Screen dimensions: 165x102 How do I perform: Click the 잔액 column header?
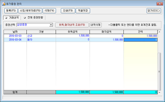pos(141,32)
